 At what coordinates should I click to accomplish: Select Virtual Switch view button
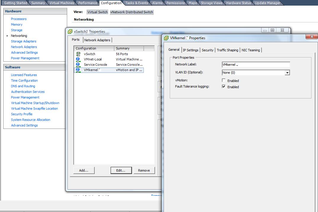[x=97, y=12]
